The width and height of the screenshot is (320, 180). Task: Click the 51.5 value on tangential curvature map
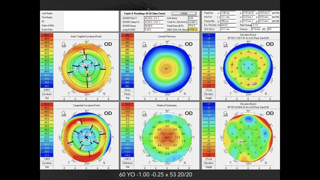point(91,153)
